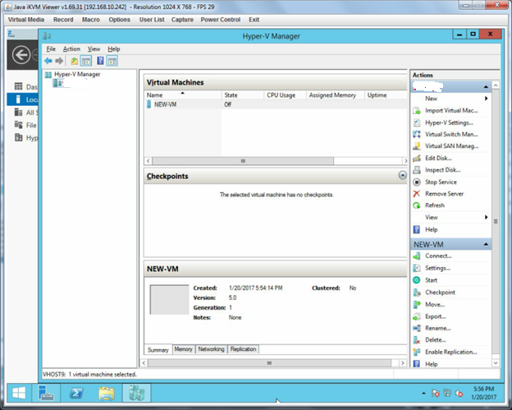
Task: Click the Forward arrow in Hyper-V toolbar
Action: [x=59, y=61]
